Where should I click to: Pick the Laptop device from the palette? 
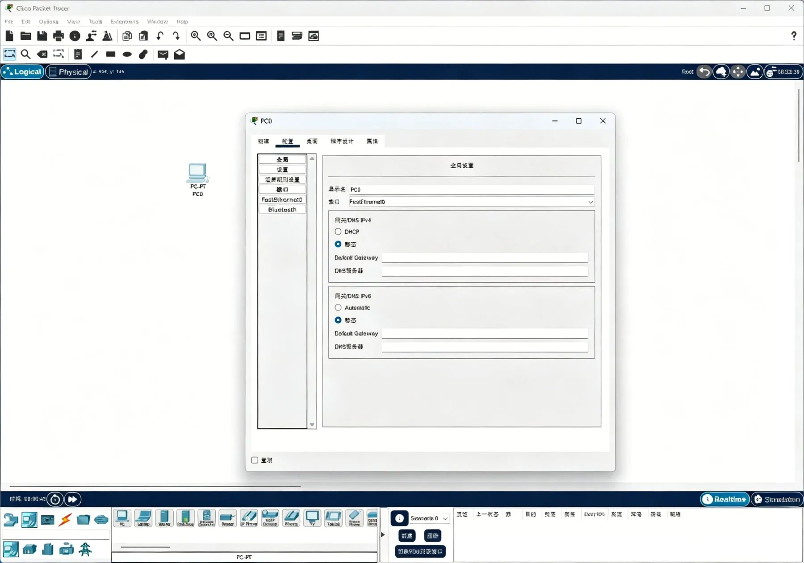(143, 518)
